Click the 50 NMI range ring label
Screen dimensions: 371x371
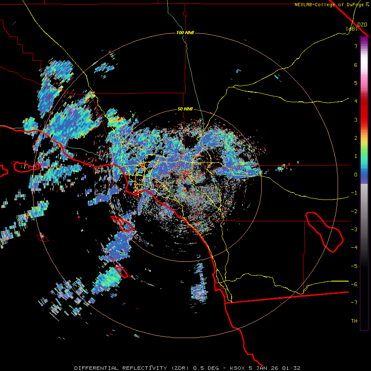click(x=185, y=109)
